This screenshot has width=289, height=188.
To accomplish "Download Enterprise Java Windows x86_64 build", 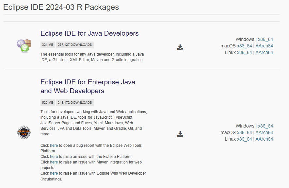I will [x=265, y=126].
